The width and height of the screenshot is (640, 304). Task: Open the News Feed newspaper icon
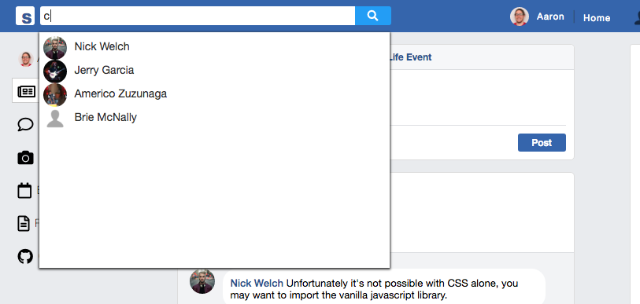(x=27, y=92)
